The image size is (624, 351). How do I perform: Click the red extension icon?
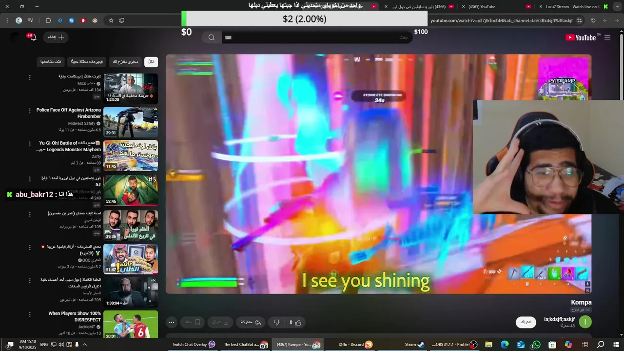(83, 20)
